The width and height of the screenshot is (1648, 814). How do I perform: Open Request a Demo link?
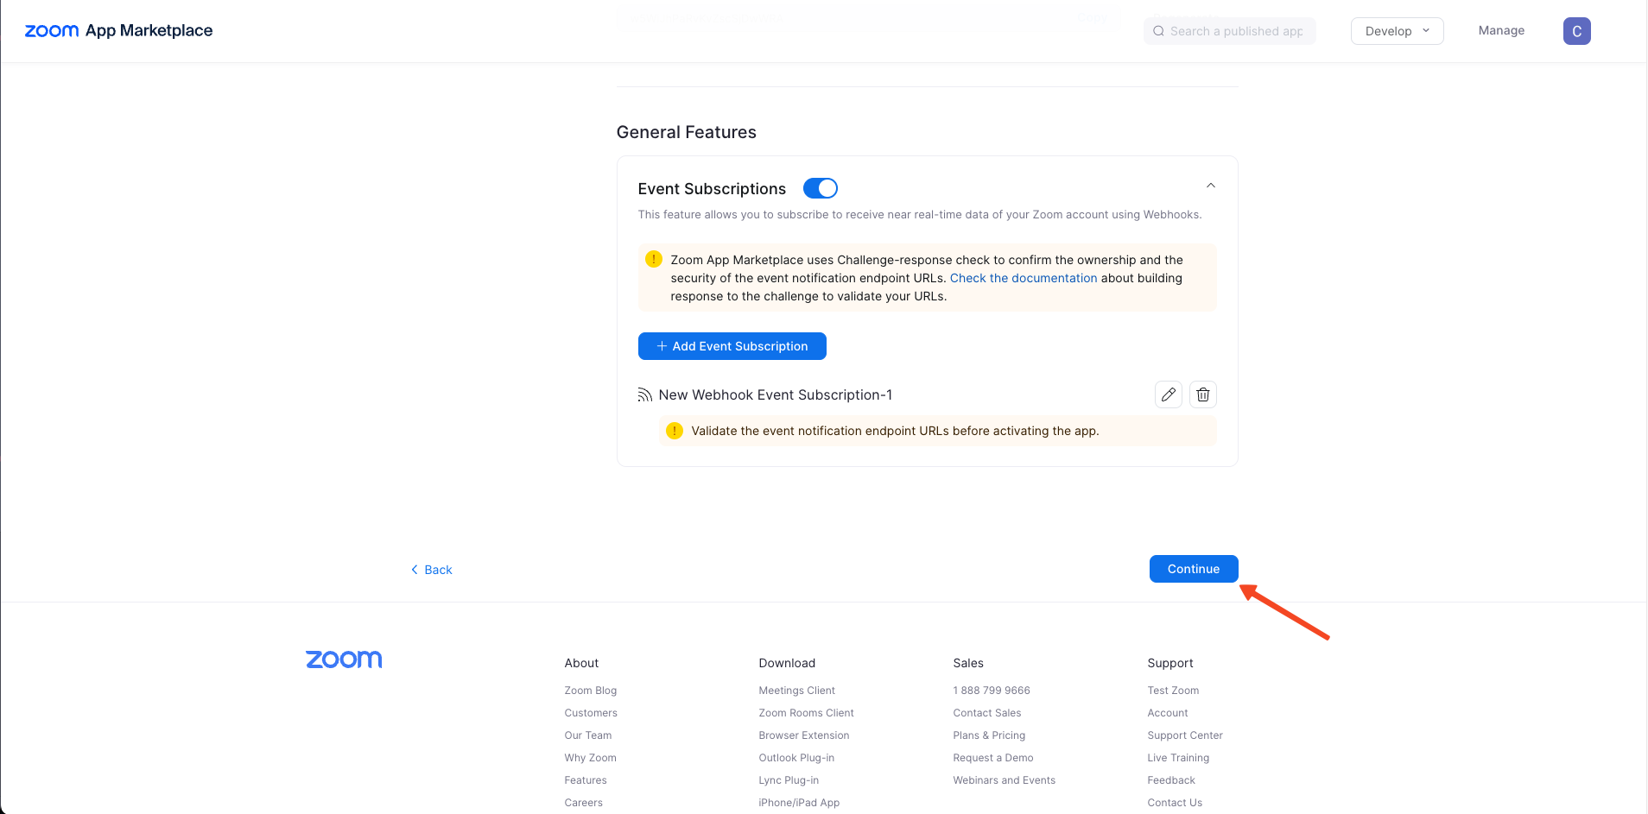[x=993, y=758]
